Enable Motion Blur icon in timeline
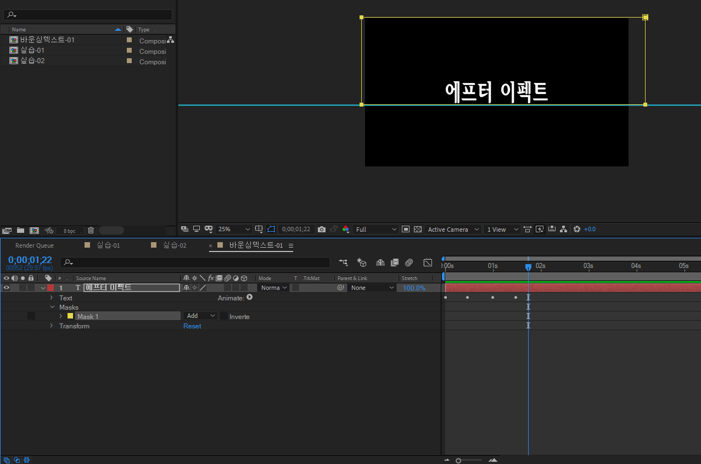Viewport: 701px width, 464px height. [409, 262]
